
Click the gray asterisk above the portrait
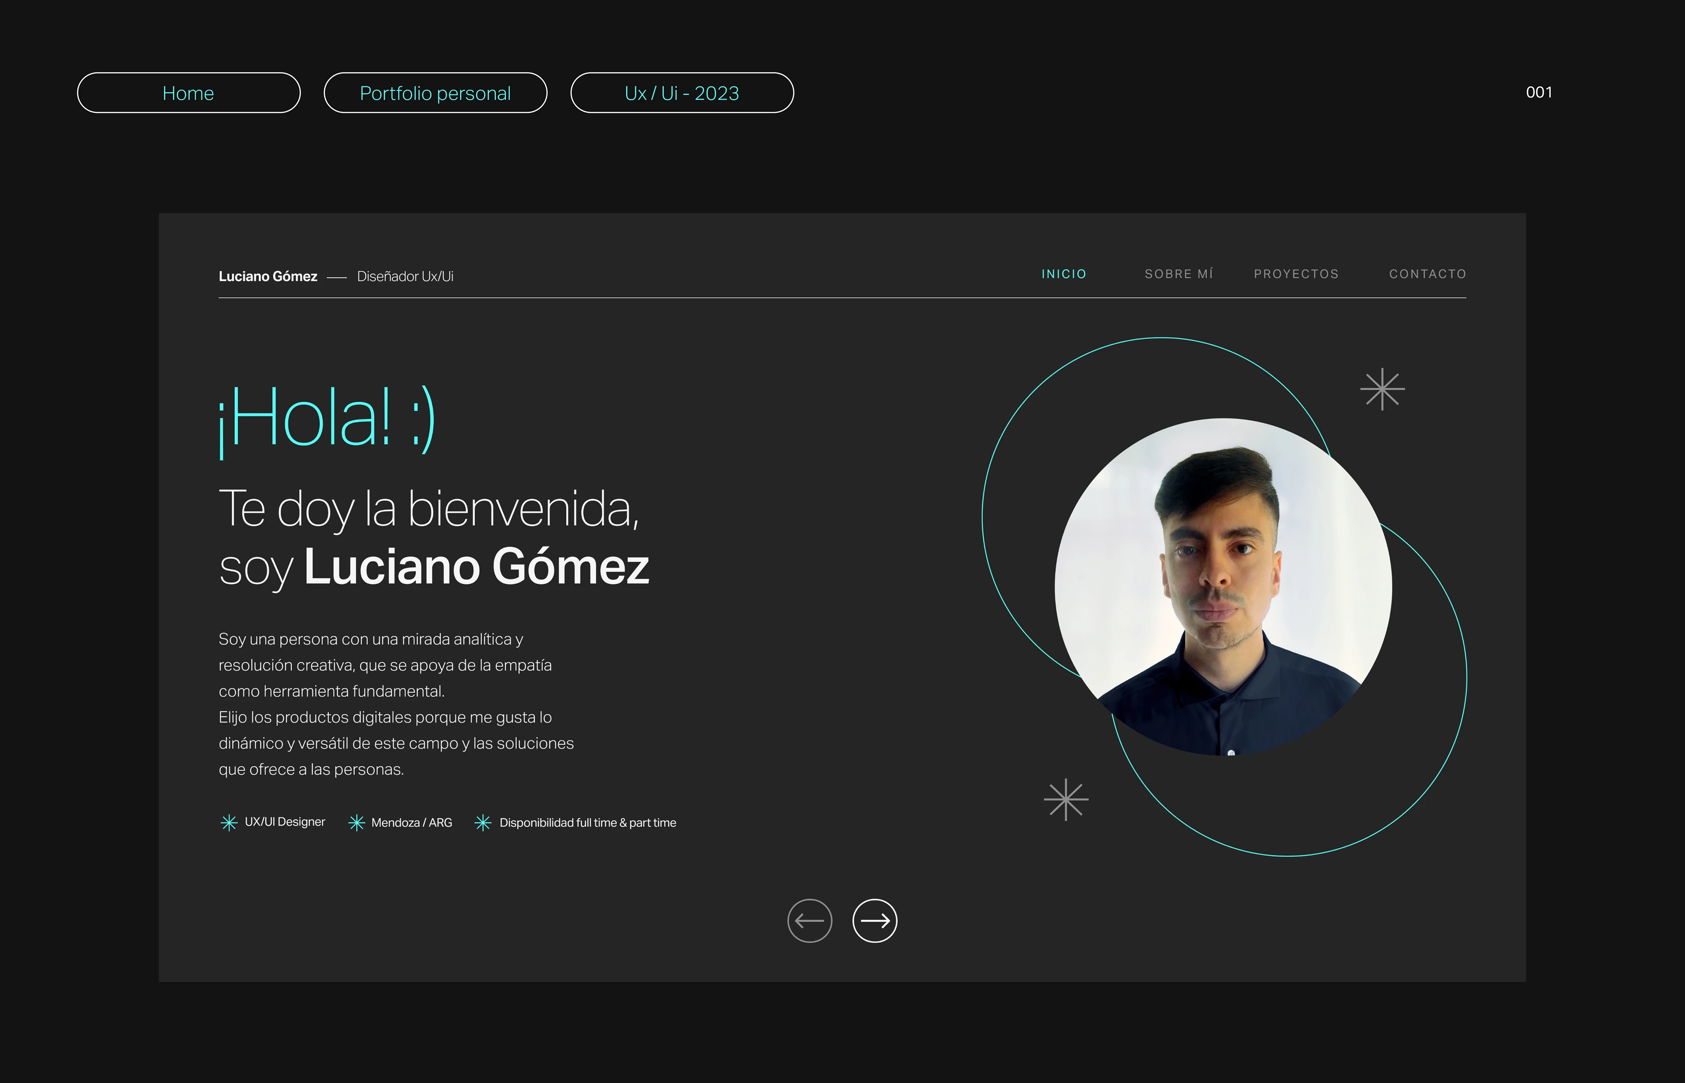coord(1383,389)
